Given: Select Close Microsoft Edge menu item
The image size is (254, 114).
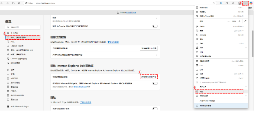Looking at the screenshot, I should tap(221, 101).
